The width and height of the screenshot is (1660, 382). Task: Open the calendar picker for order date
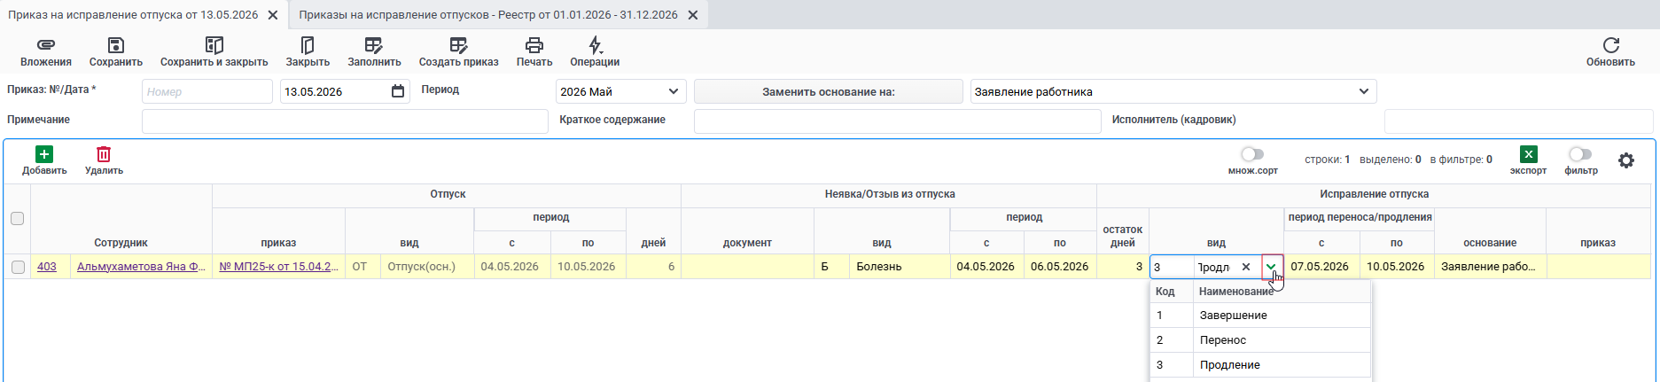(x=398, y=91)
